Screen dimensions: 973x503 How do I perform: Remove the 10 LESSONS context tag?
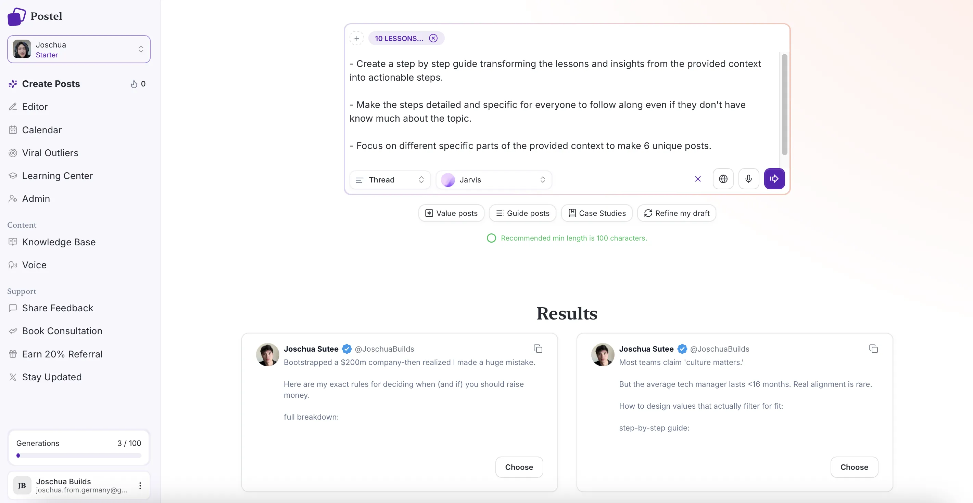pyautogui.click(x=433, y=38)
